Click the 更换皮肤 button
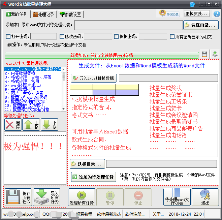 197,14
